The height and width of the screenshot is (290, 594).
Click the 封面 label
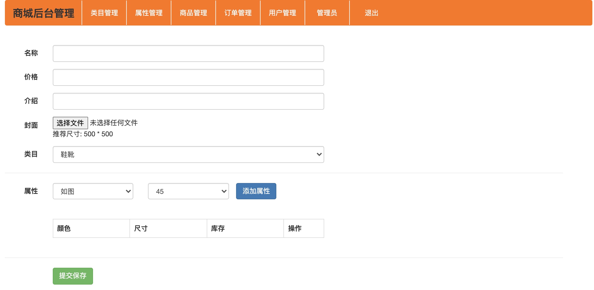coord(31,125)
